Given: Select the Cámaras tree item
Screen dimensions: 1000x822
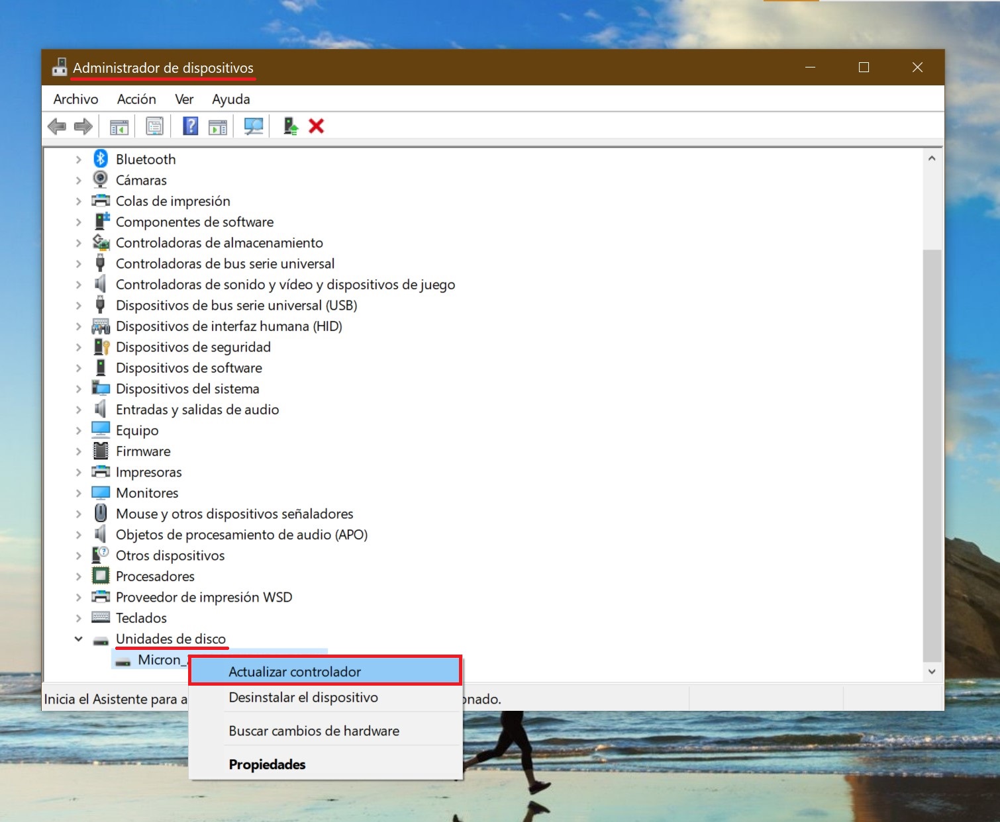Looking at the screenshot, I should (x=141, y=181).
